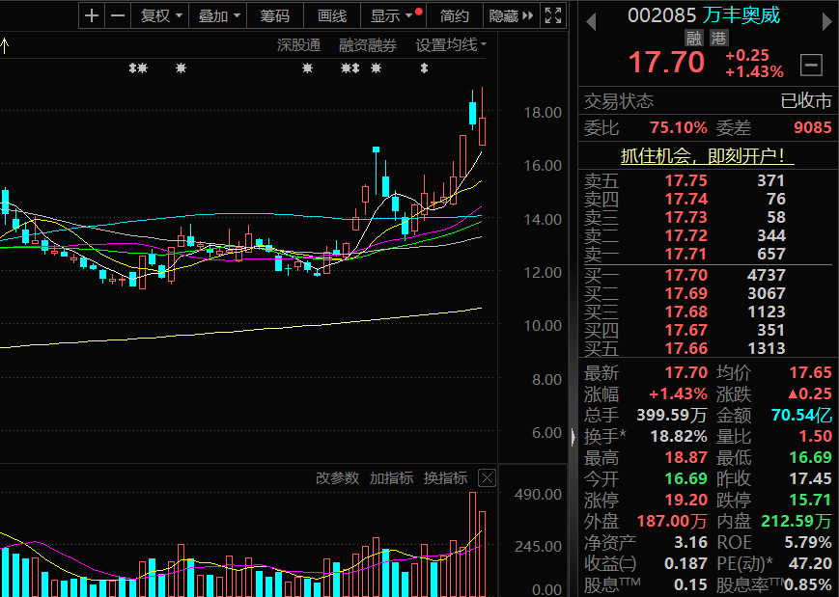The height and width of the screenshot is (597, 839).
Task: Close the volume indicator panel X
Action: click(x=487, y=477)
